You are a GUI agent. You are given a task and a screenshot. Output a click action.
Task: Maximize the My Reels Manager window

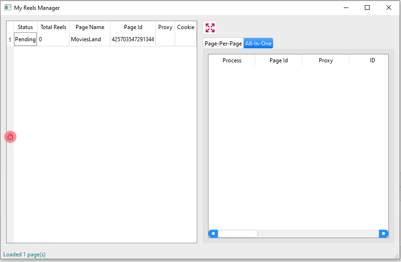click(367, 7)
